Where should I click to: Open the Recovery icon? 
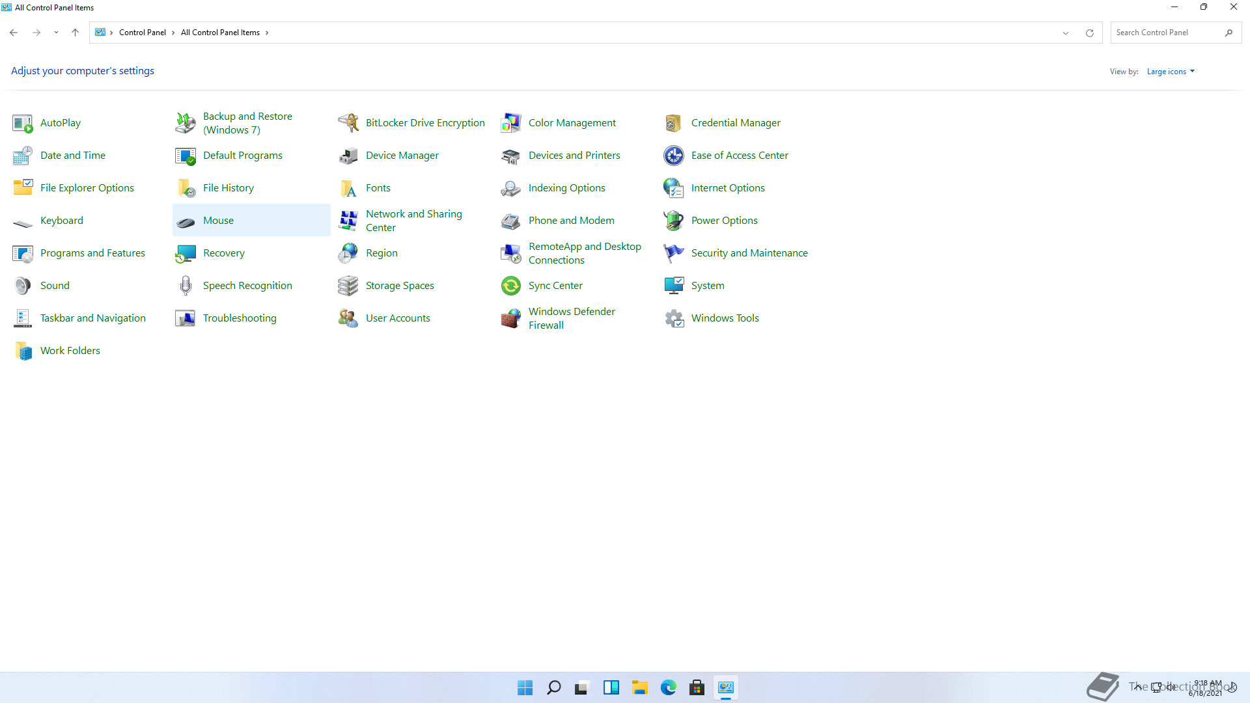(186, 253)
